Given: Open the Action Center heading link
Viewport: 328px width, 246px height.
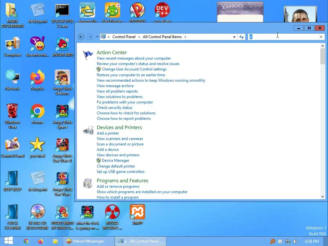Looking at the screenshot, I should [112, 52].
